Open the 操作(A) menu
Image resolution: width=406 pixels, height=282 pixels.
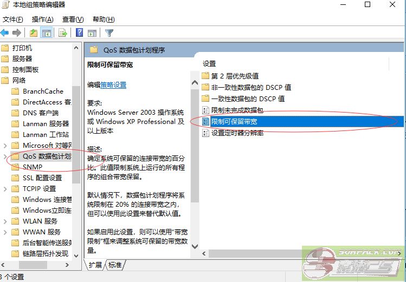point(43,19)
